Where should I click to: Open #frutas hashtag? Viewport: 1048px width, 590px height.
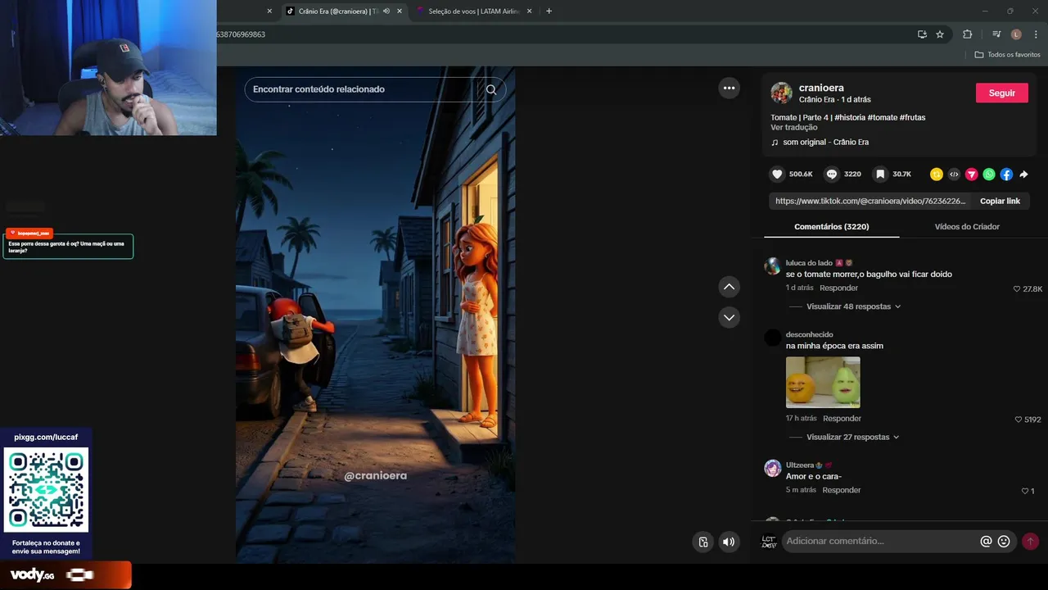tap(913, 118)
